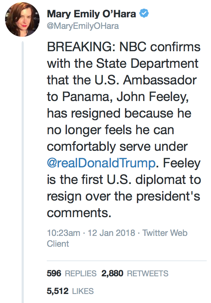211x303 pixels.
Task: Open Mary Emily O'Hara's profile photo
Action: 22,19
